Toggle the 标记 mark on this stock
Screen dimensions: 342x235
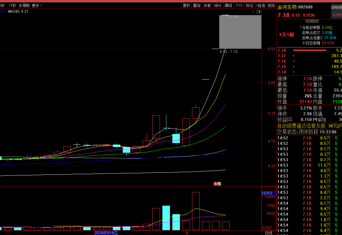pyautogui.click(x=249, y=5)
